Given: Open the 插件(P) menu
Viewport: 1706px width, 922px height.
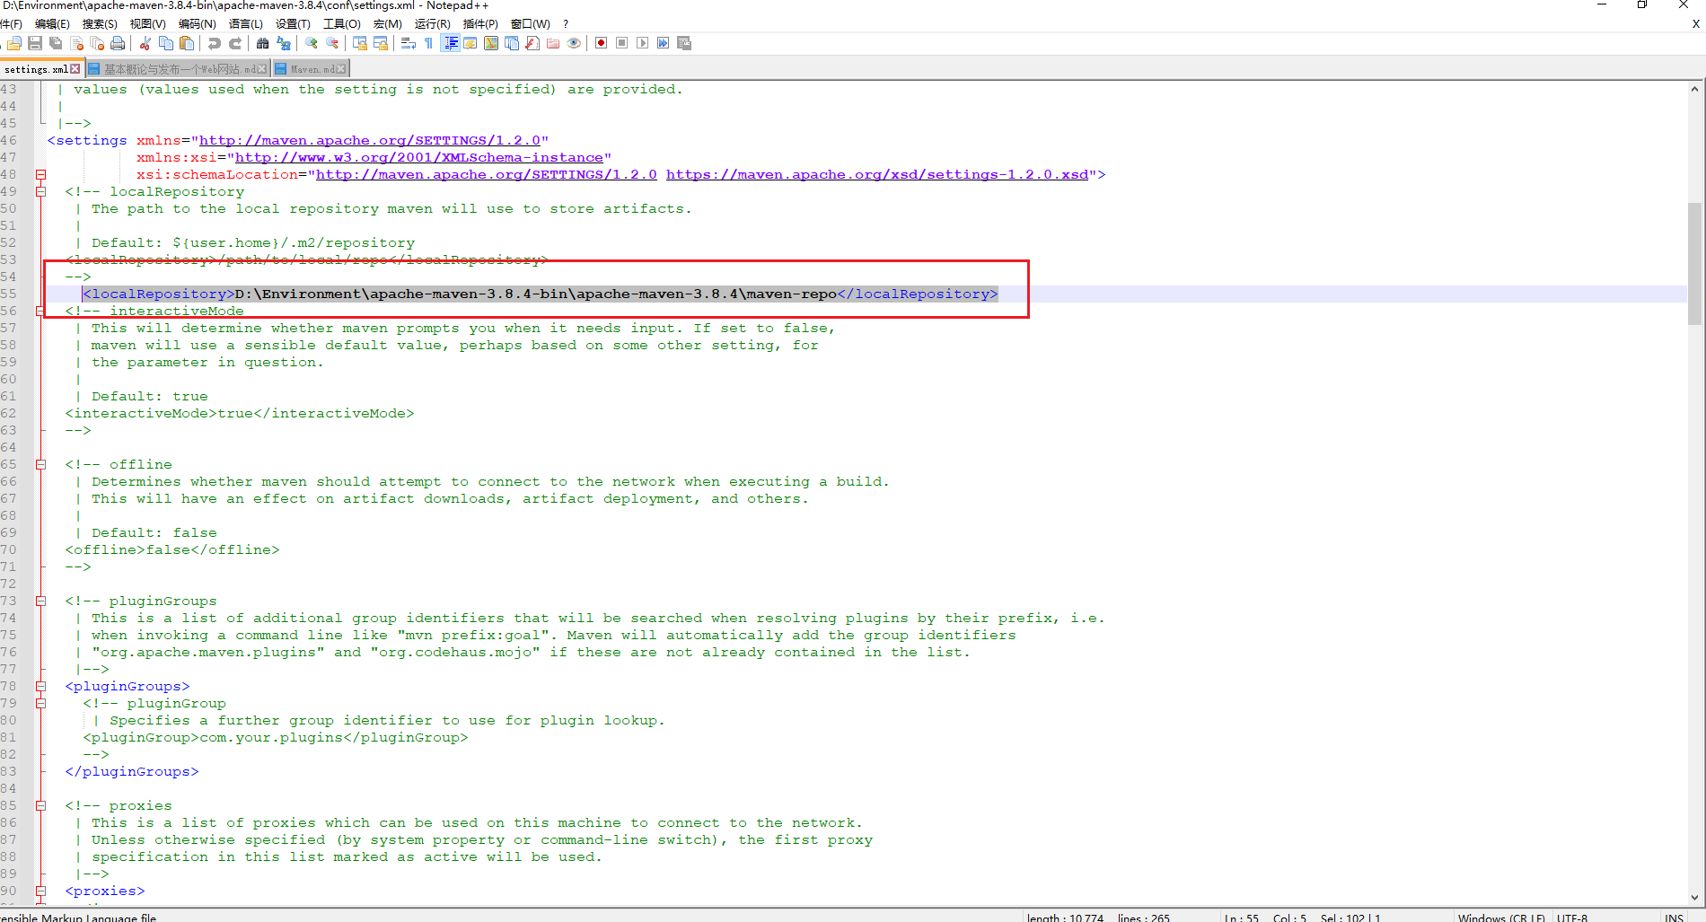Looking at the screenshot, I should coord(480,24).
